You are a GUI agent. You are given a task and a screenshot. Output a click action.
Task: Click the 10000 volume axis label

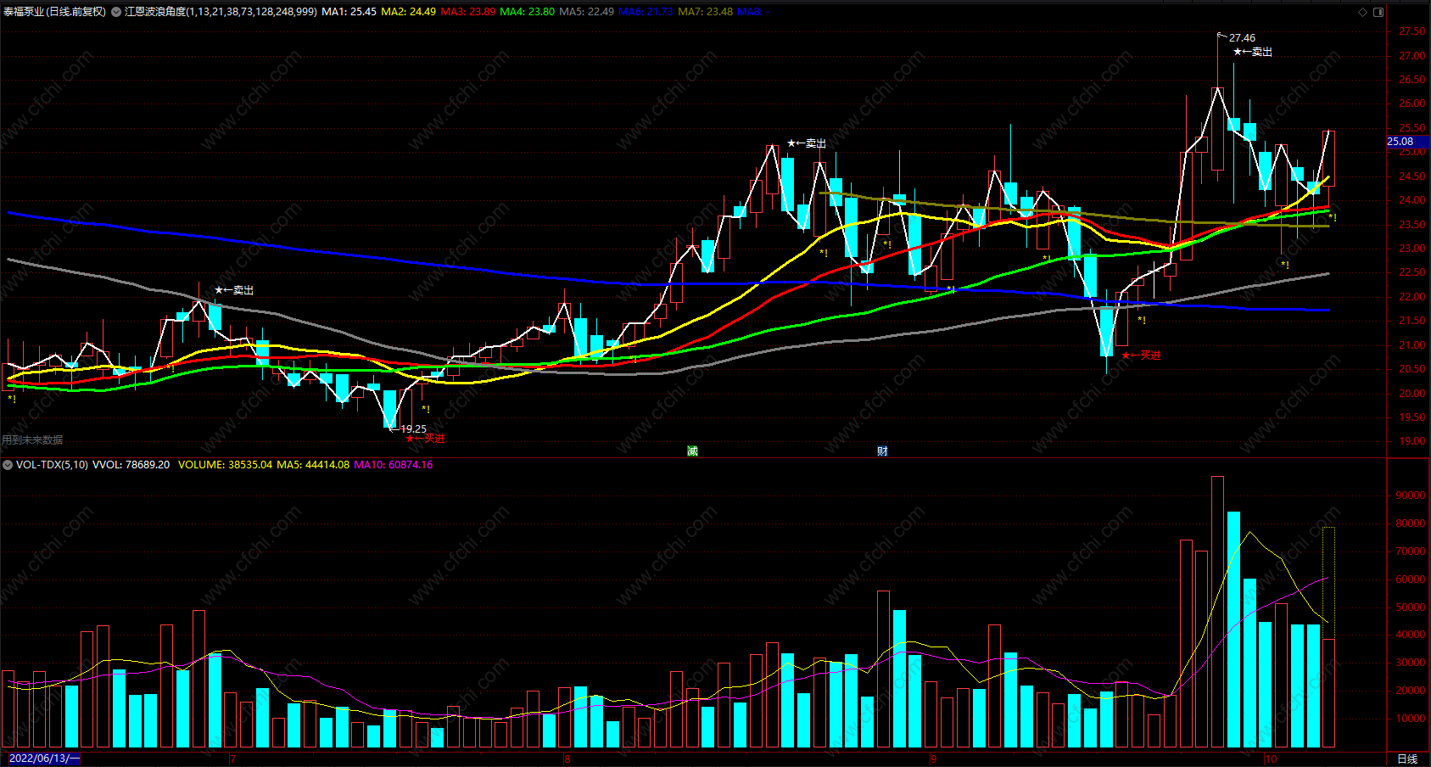tap(1410, 719)
